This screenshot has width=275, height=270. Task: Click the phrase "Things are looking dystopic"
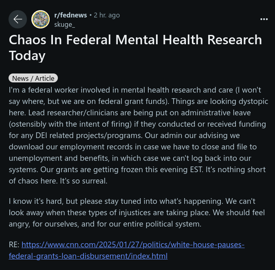(x=220, y=102)
